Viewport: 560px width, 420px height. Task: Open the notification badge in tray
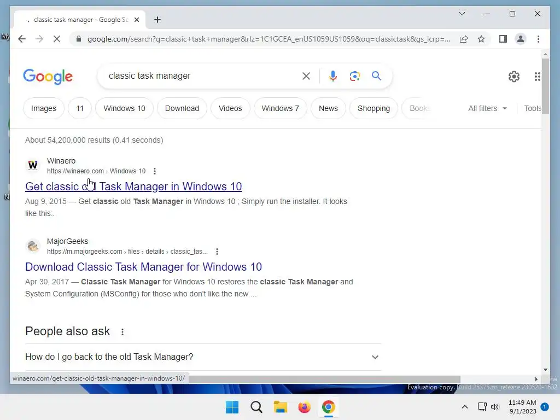pyautogui.click(x=545, y=407)
